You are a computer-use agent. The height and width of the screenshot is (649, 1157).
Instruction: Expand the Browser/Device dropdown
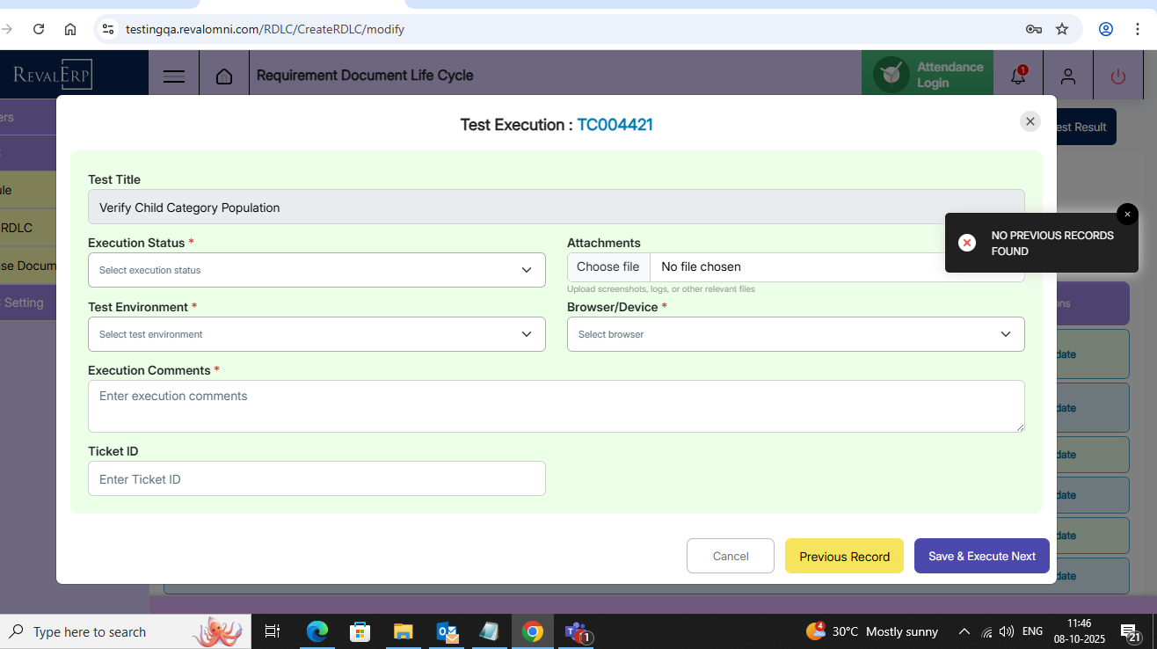coord(795,334)
